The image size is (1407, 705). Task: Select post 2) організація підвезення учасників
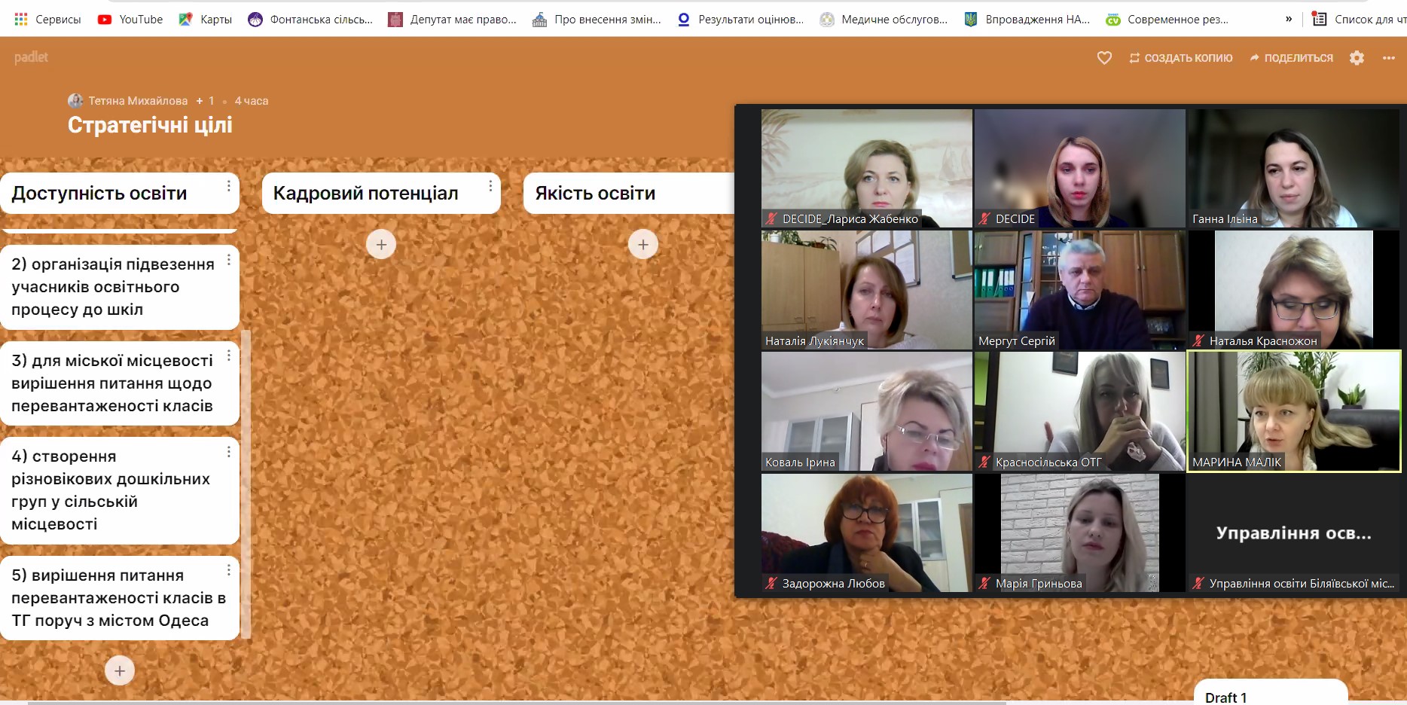[120, 287]
